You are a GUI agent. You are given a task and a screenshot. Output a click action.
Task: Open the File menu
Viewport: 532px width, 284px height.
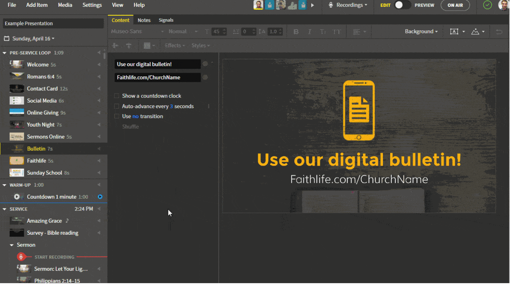[x=12, y=5]
